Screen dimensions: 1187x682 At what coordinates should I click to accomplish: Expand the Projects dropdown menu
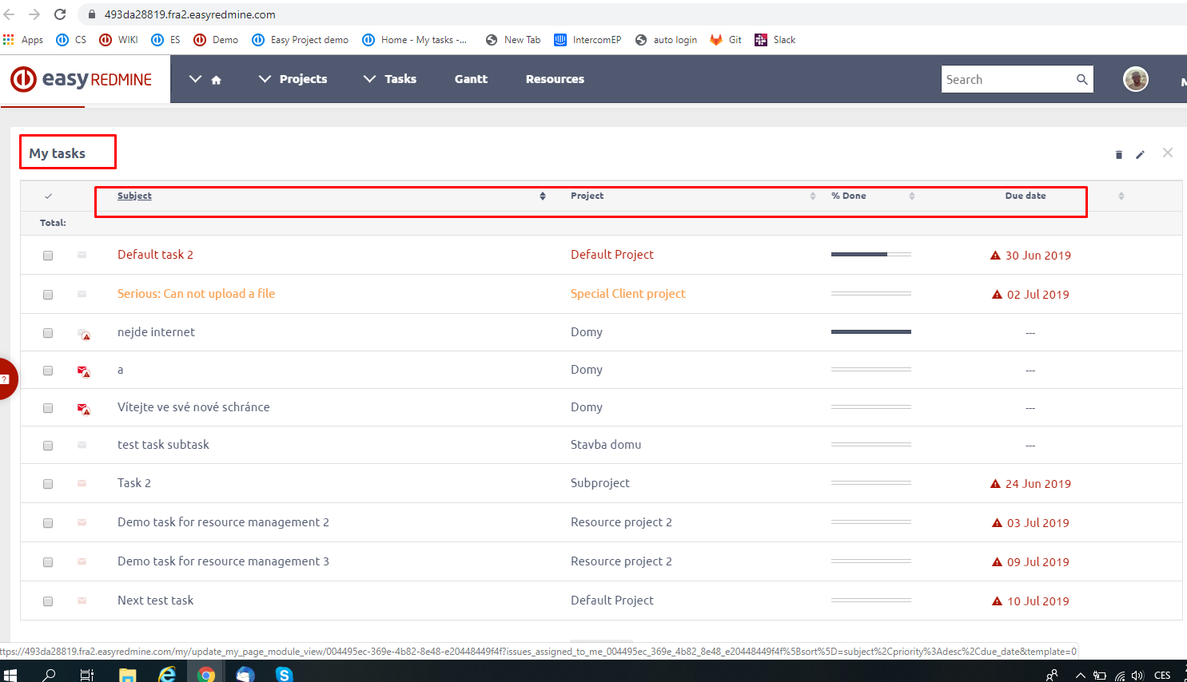coord(293,79)
